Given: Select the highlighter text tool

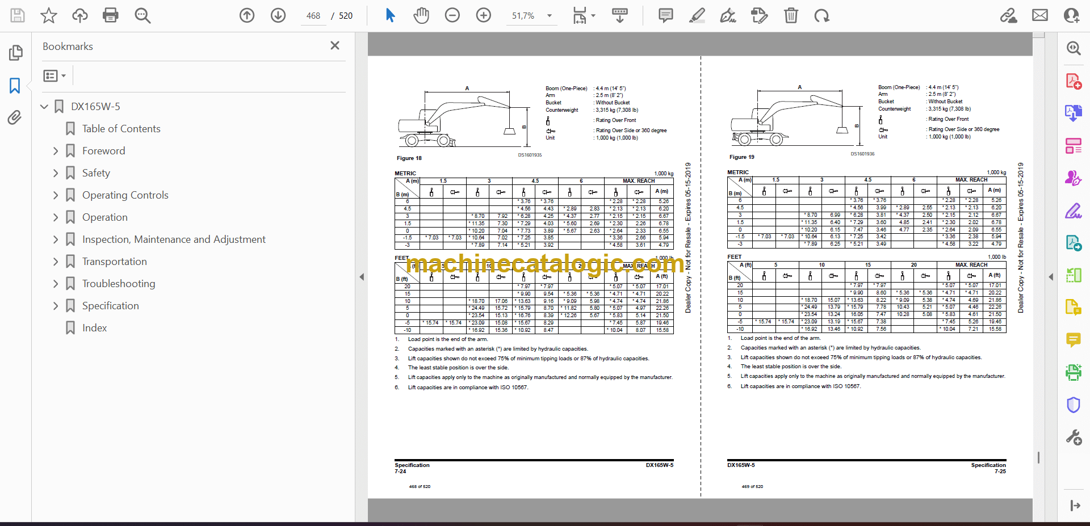Looking at the screenshot, I should [x=697, y=15].
